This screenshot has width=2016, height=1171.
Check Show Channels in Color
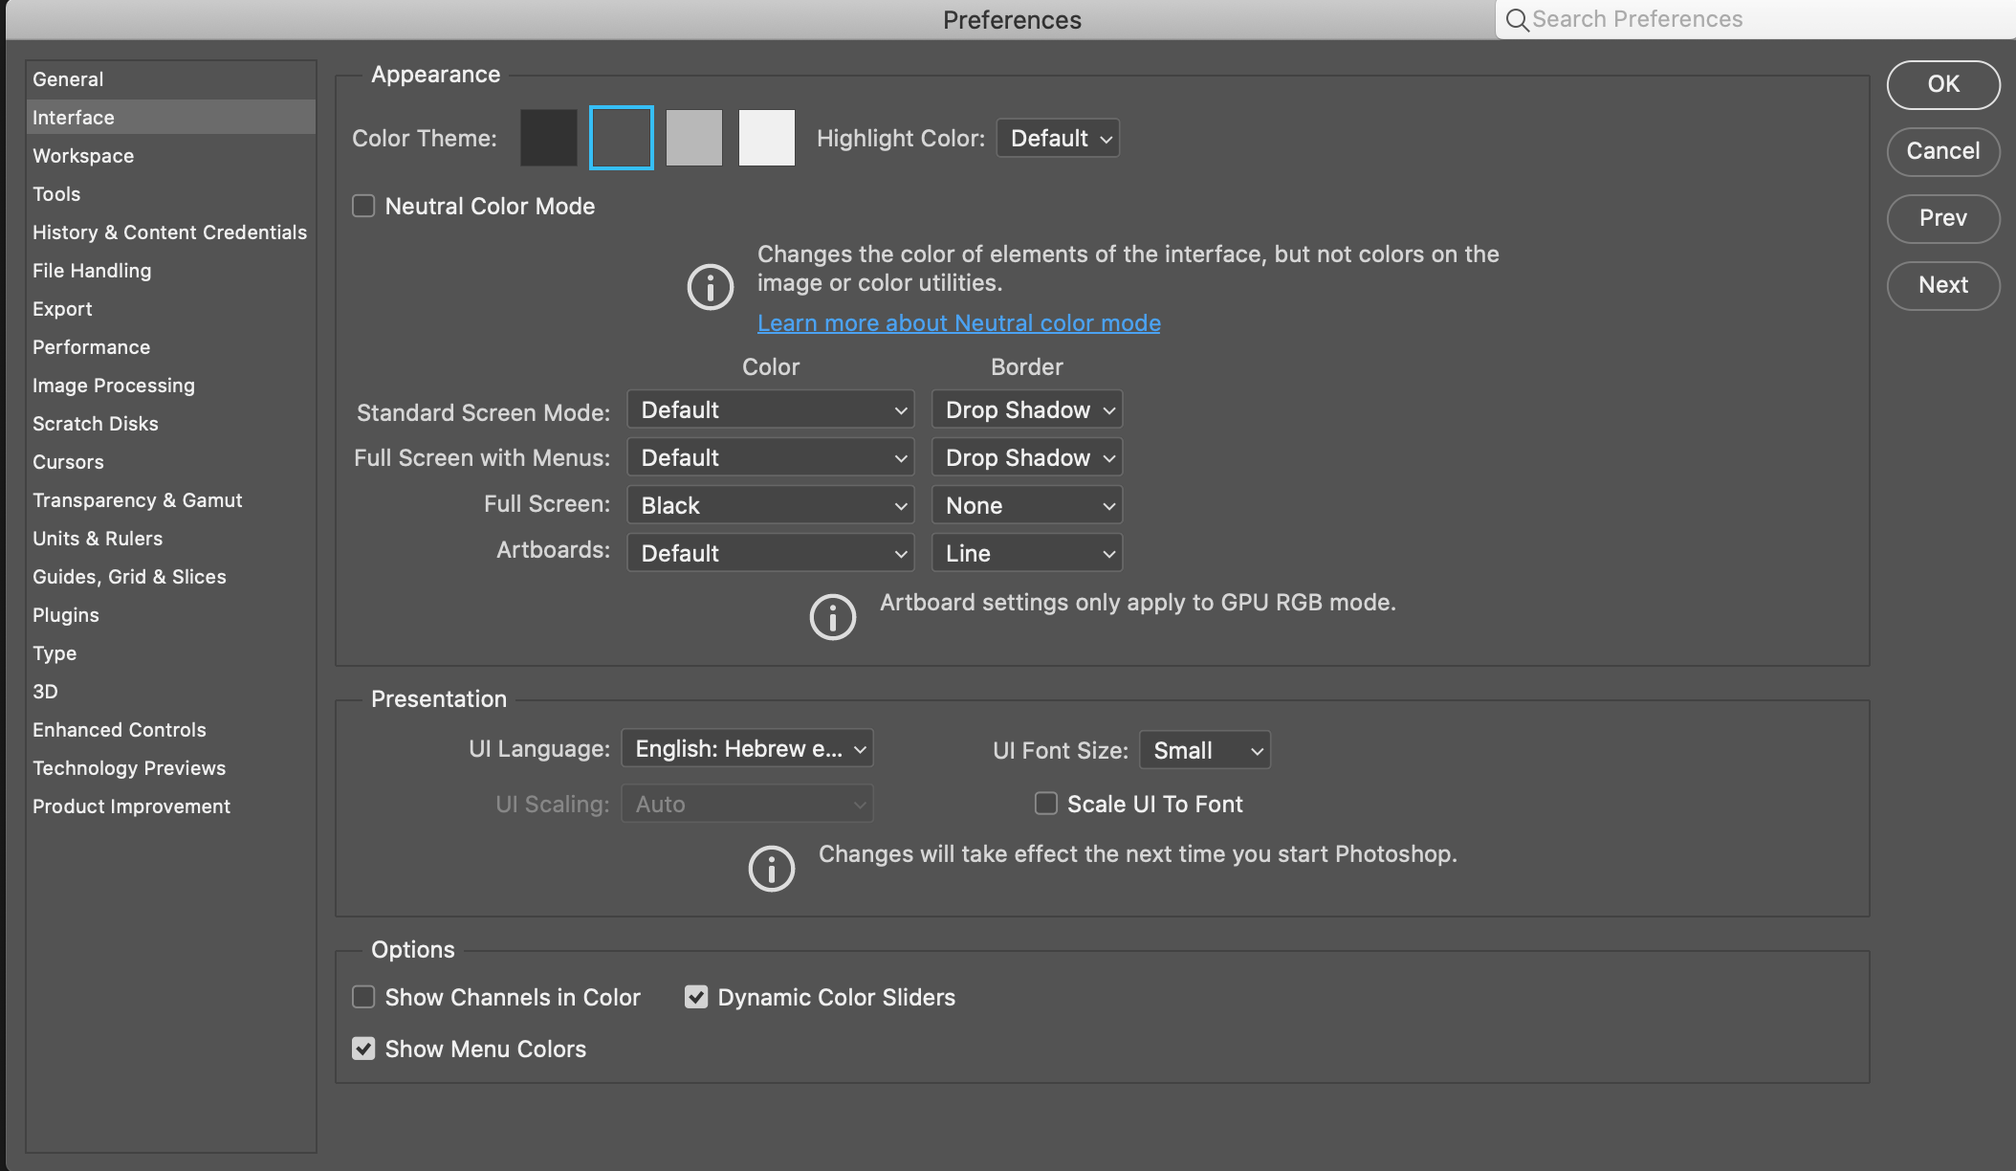click(363, 997)
